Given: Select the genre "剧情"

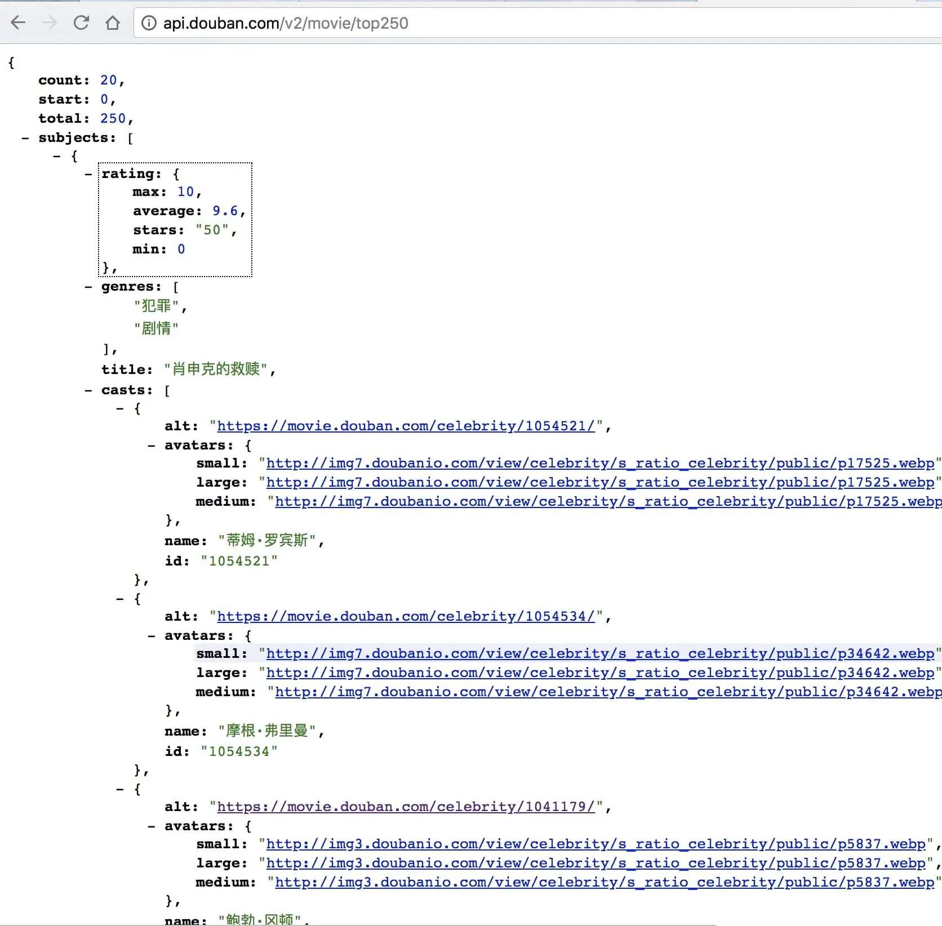Looking at the screenshot, I should click(x=156, y=328).
